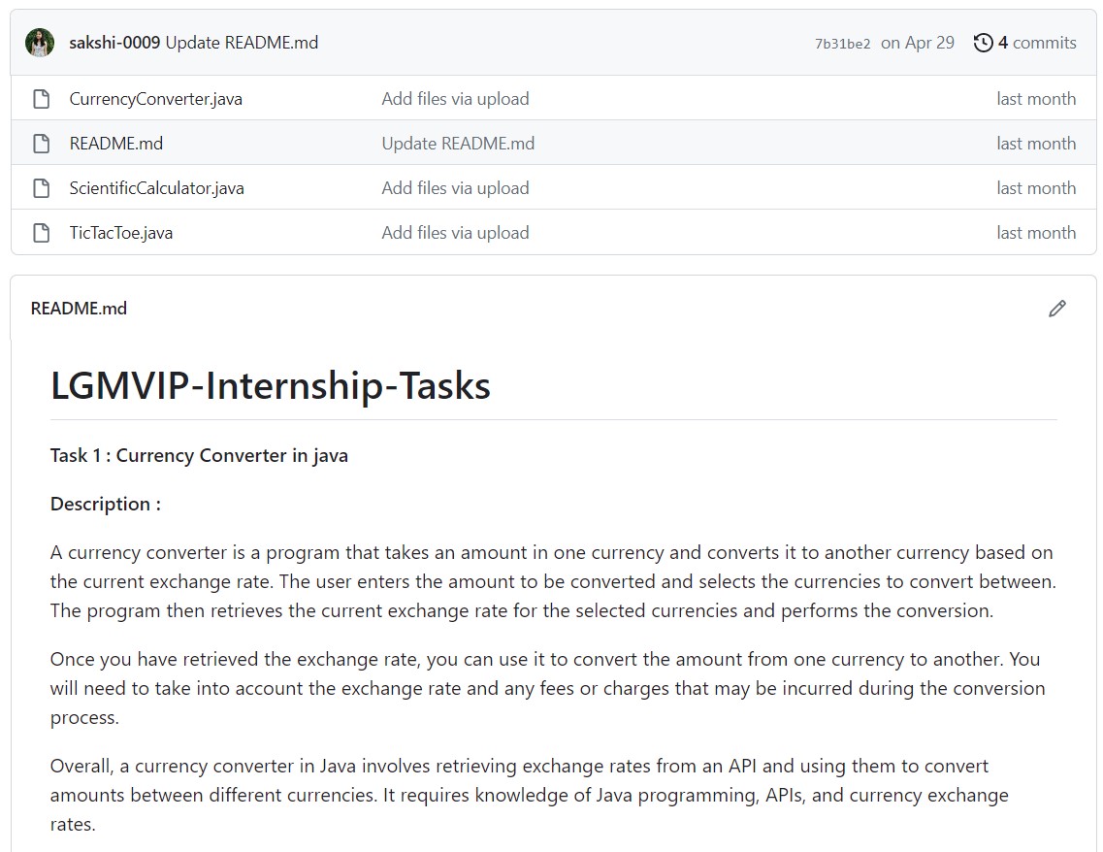
Task: Click the LGMVIP-Internship-Tasks heading
Action: [271, 386]
